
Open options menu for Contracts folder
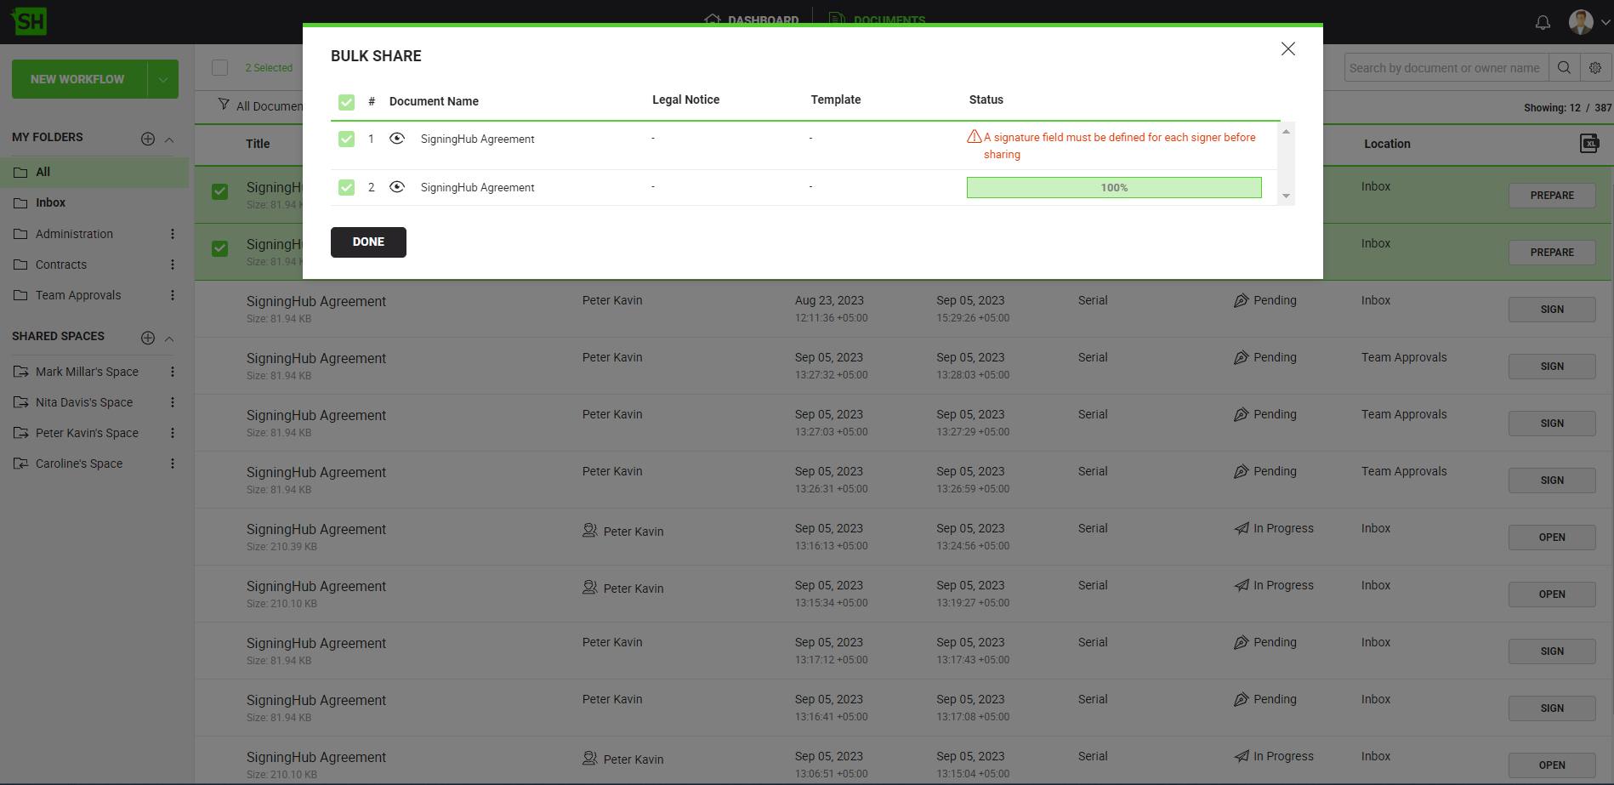tap(173, 265)
